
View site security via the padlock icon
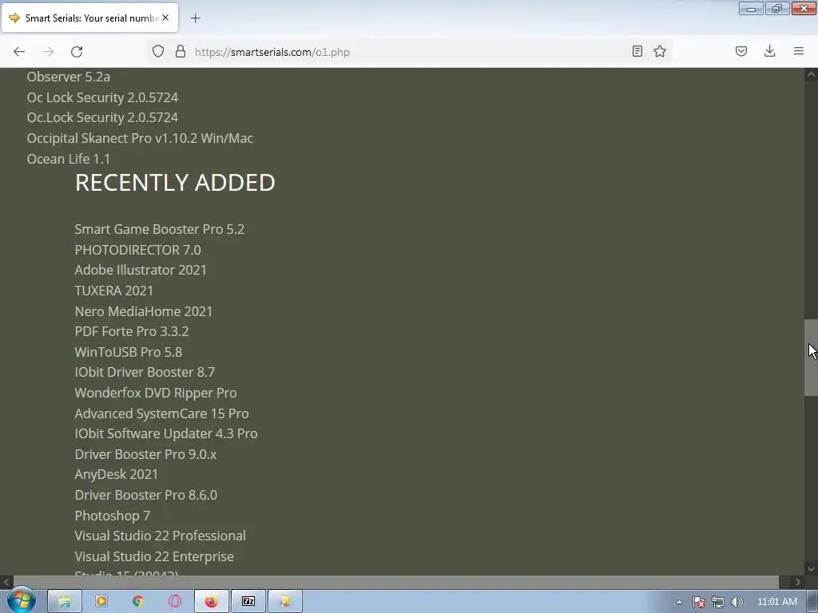(181, 51)
